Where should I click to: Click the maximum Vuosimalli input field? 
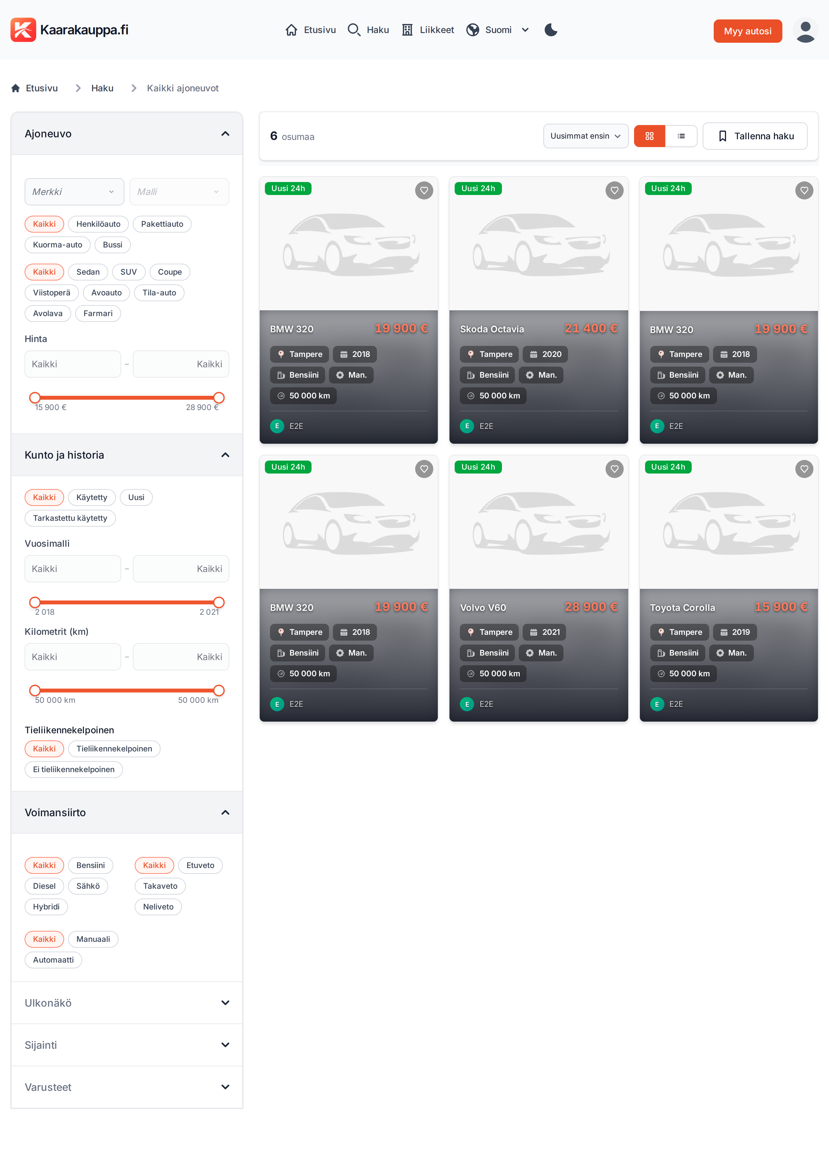[181, 569]
